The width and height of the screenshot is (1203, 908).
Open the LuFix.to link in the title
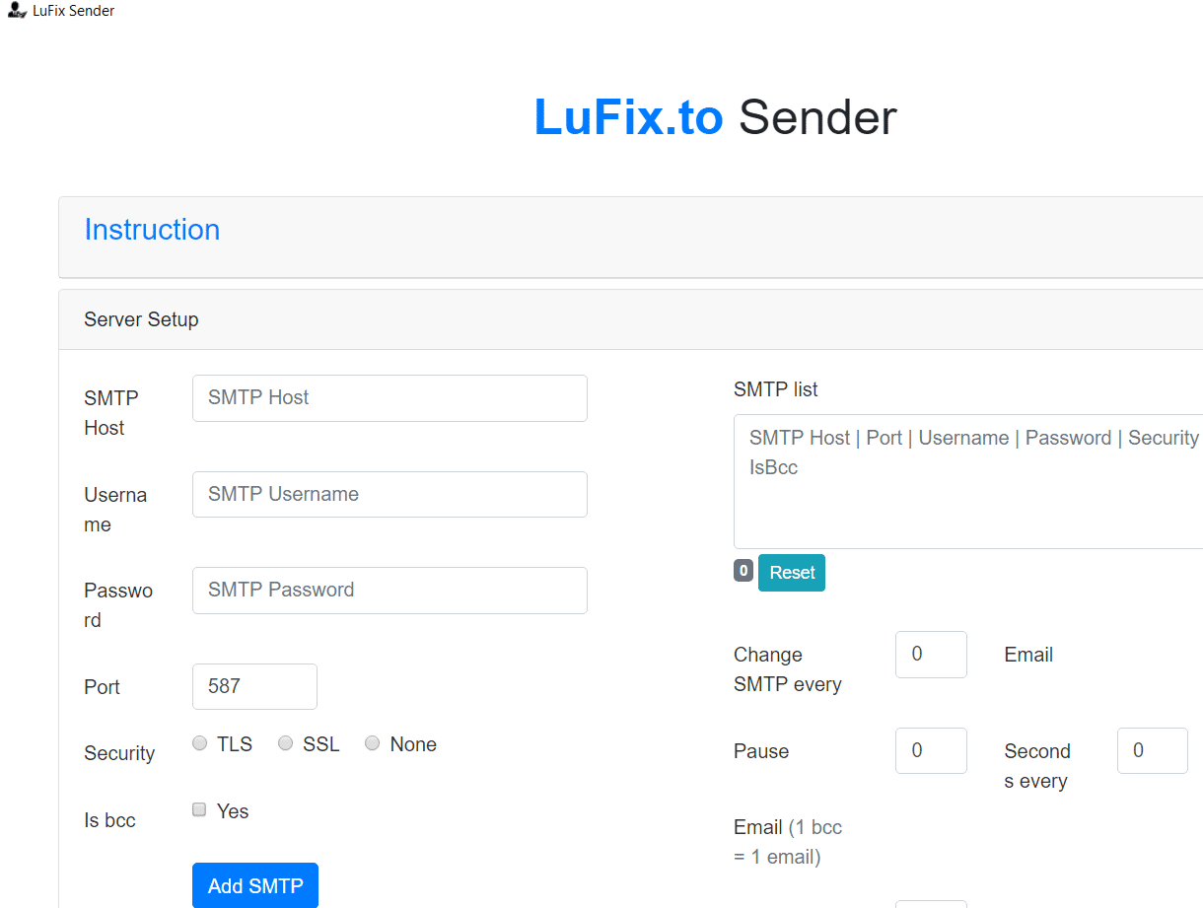click(628, 117)
